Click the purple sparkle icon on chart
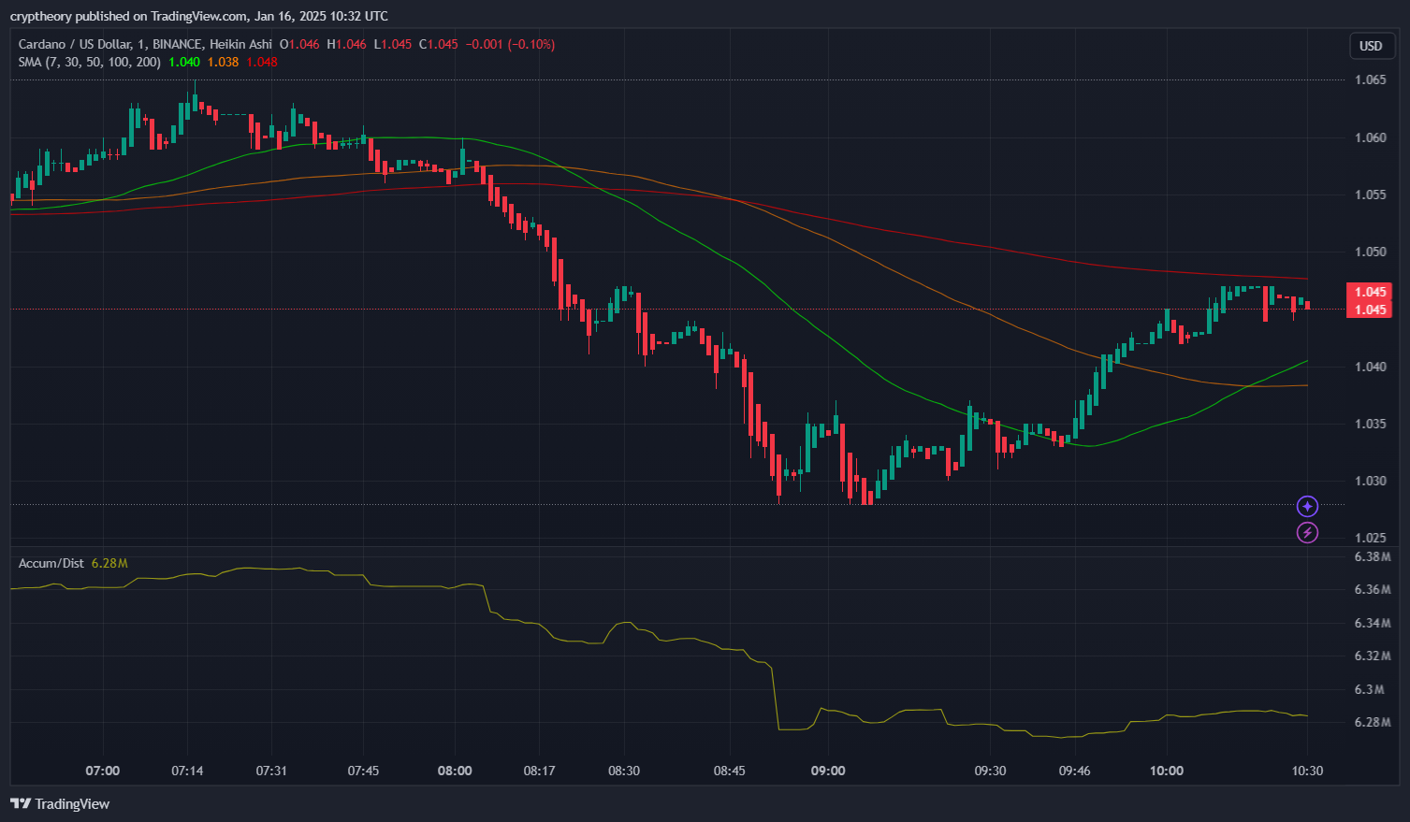 point(1307,506)
